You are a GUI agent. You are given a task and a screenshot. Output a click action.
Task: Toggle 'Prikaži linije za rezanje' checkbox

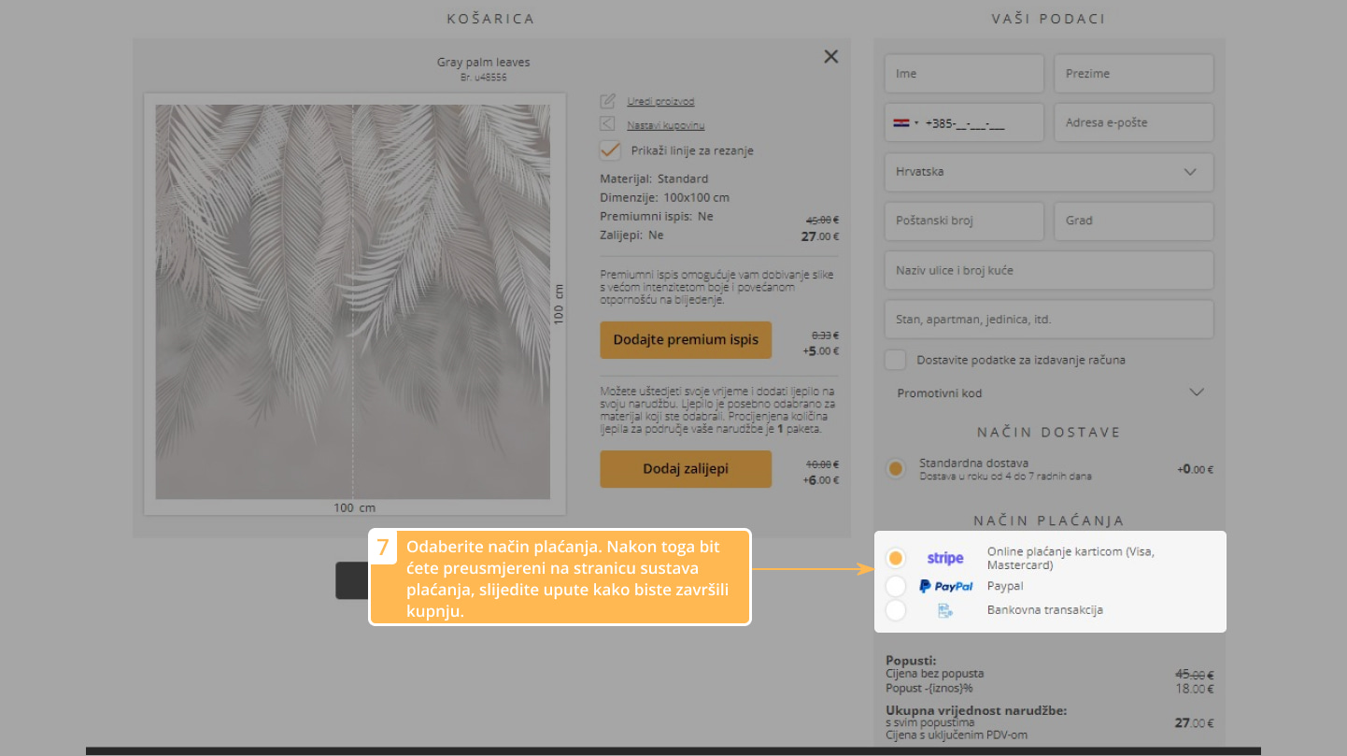click(610, 150)
